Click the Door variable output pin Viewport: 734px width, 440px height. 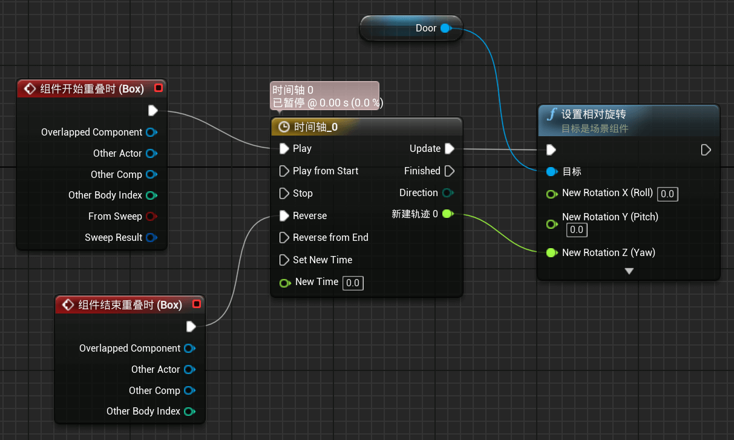[445, 28]
